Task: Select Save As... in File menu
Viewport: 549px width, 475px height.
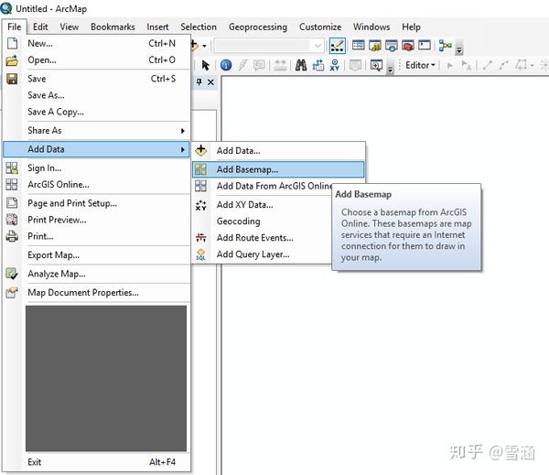Action: pyautogui.click(x=97, y=95)
